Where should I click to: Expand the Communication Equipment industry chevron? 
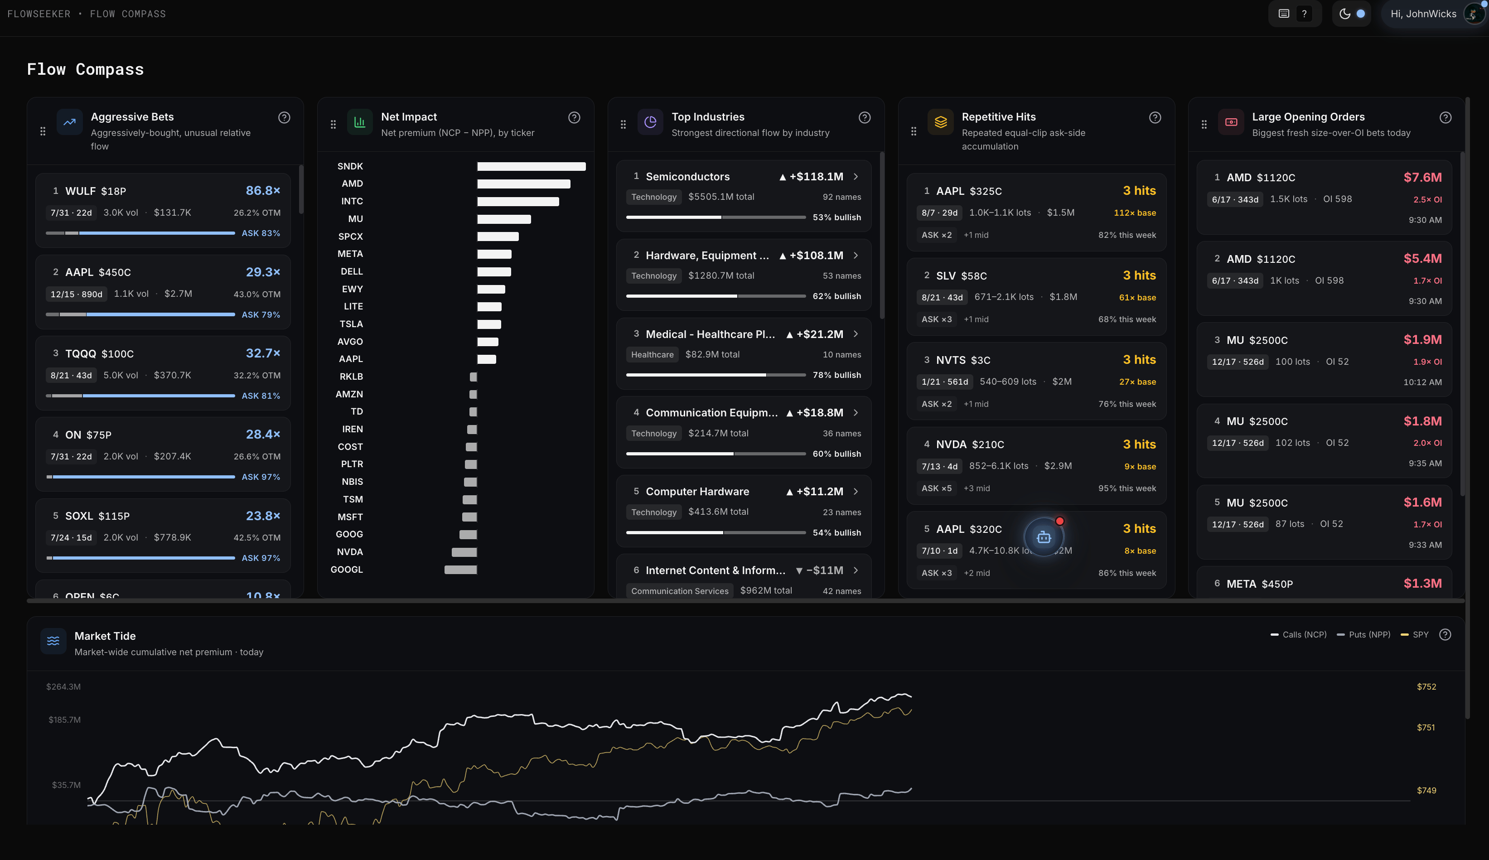(856, 412)
